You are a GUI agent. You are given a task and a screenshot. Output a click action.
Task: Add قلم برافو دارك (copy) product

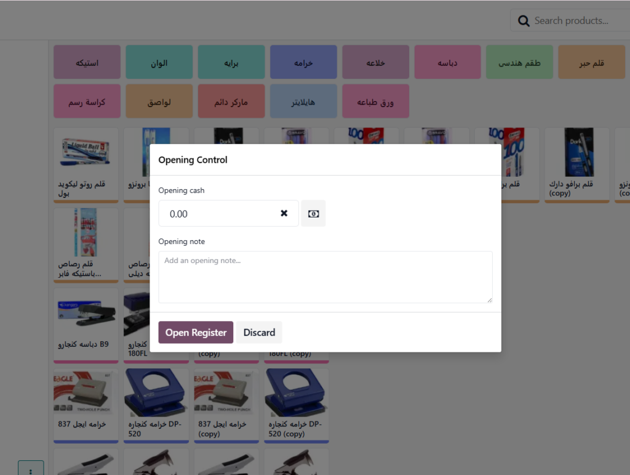(577, 165)
